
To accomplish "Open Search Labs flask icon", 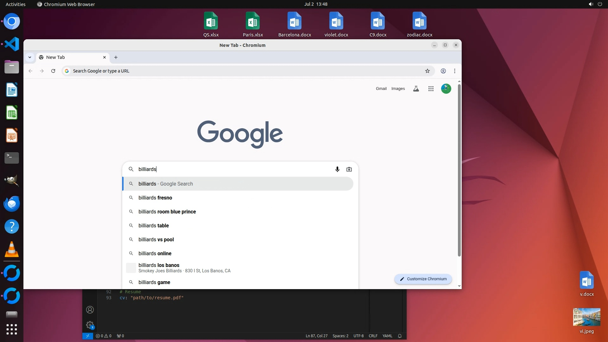I will click(x=416, y=89).
